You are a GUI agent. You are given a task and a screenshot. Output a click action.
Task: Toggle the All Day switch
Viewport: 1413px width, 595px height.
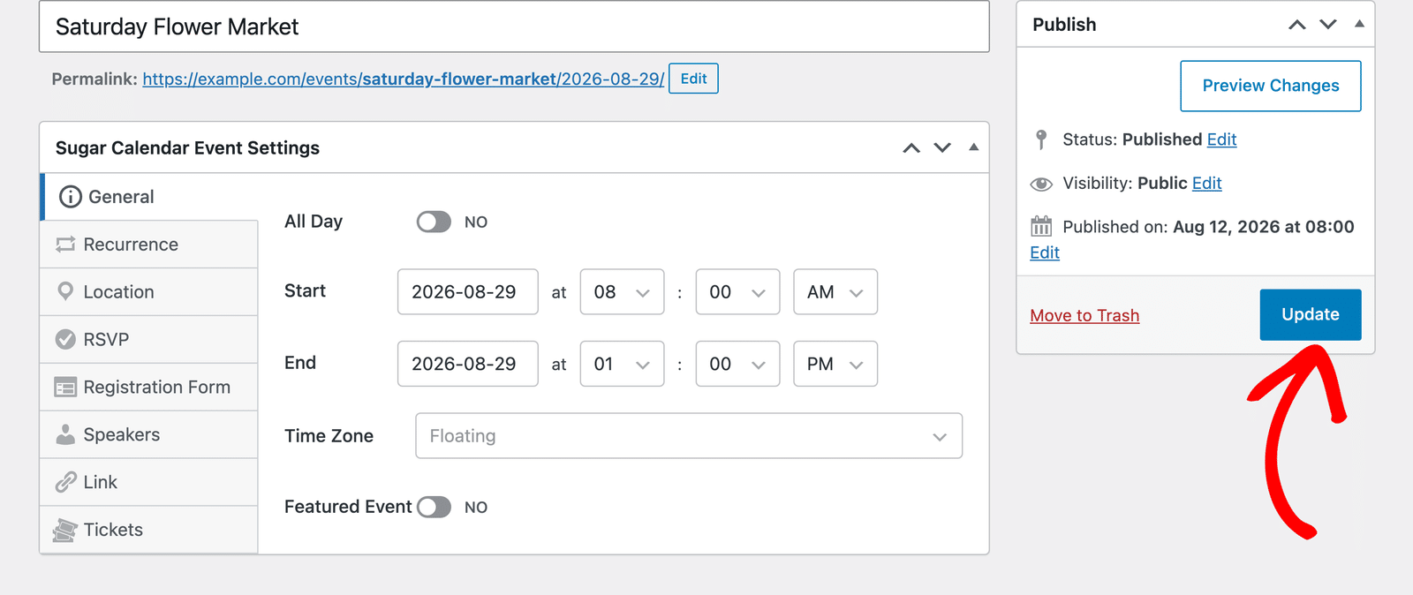pos(434,222)
